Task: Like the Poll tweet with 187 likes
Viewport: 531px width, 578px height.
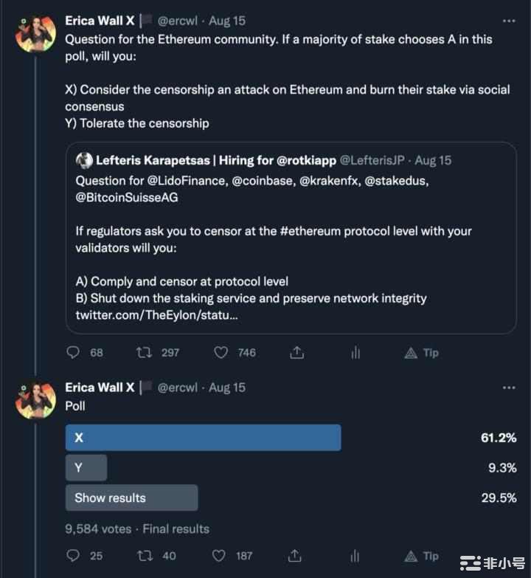Action: coord(221,555)
